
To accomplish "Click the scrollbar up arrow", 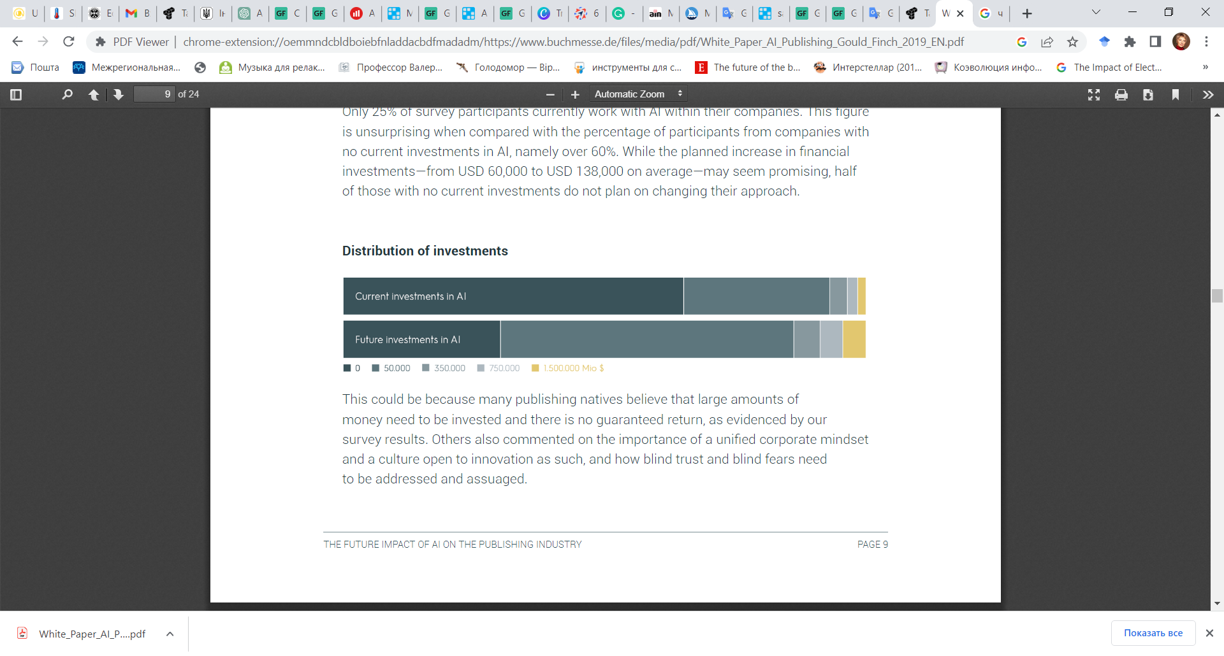I will click(1217, 115).
